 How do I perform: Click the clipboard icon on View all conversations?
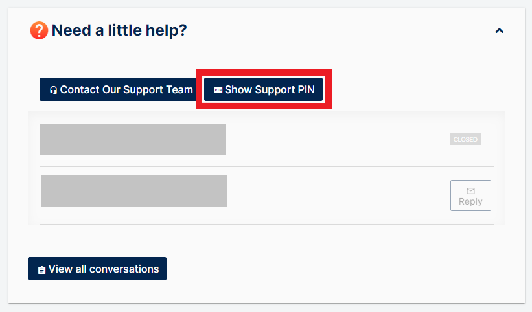coord(41,270)
